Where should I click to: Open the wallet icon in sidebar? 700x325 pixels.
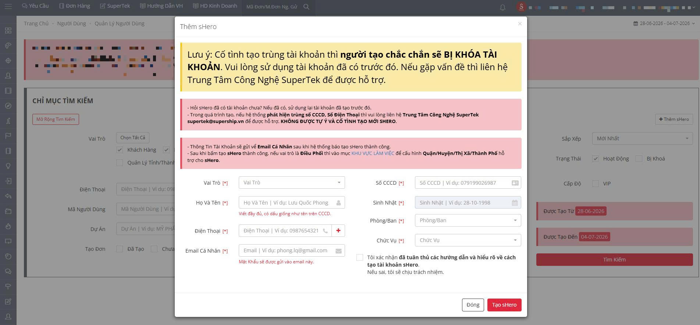(8, 211)
